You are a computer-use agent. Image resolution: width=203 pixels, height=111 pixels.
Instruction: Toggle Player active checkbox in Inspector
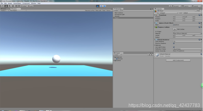pos(158,11)
